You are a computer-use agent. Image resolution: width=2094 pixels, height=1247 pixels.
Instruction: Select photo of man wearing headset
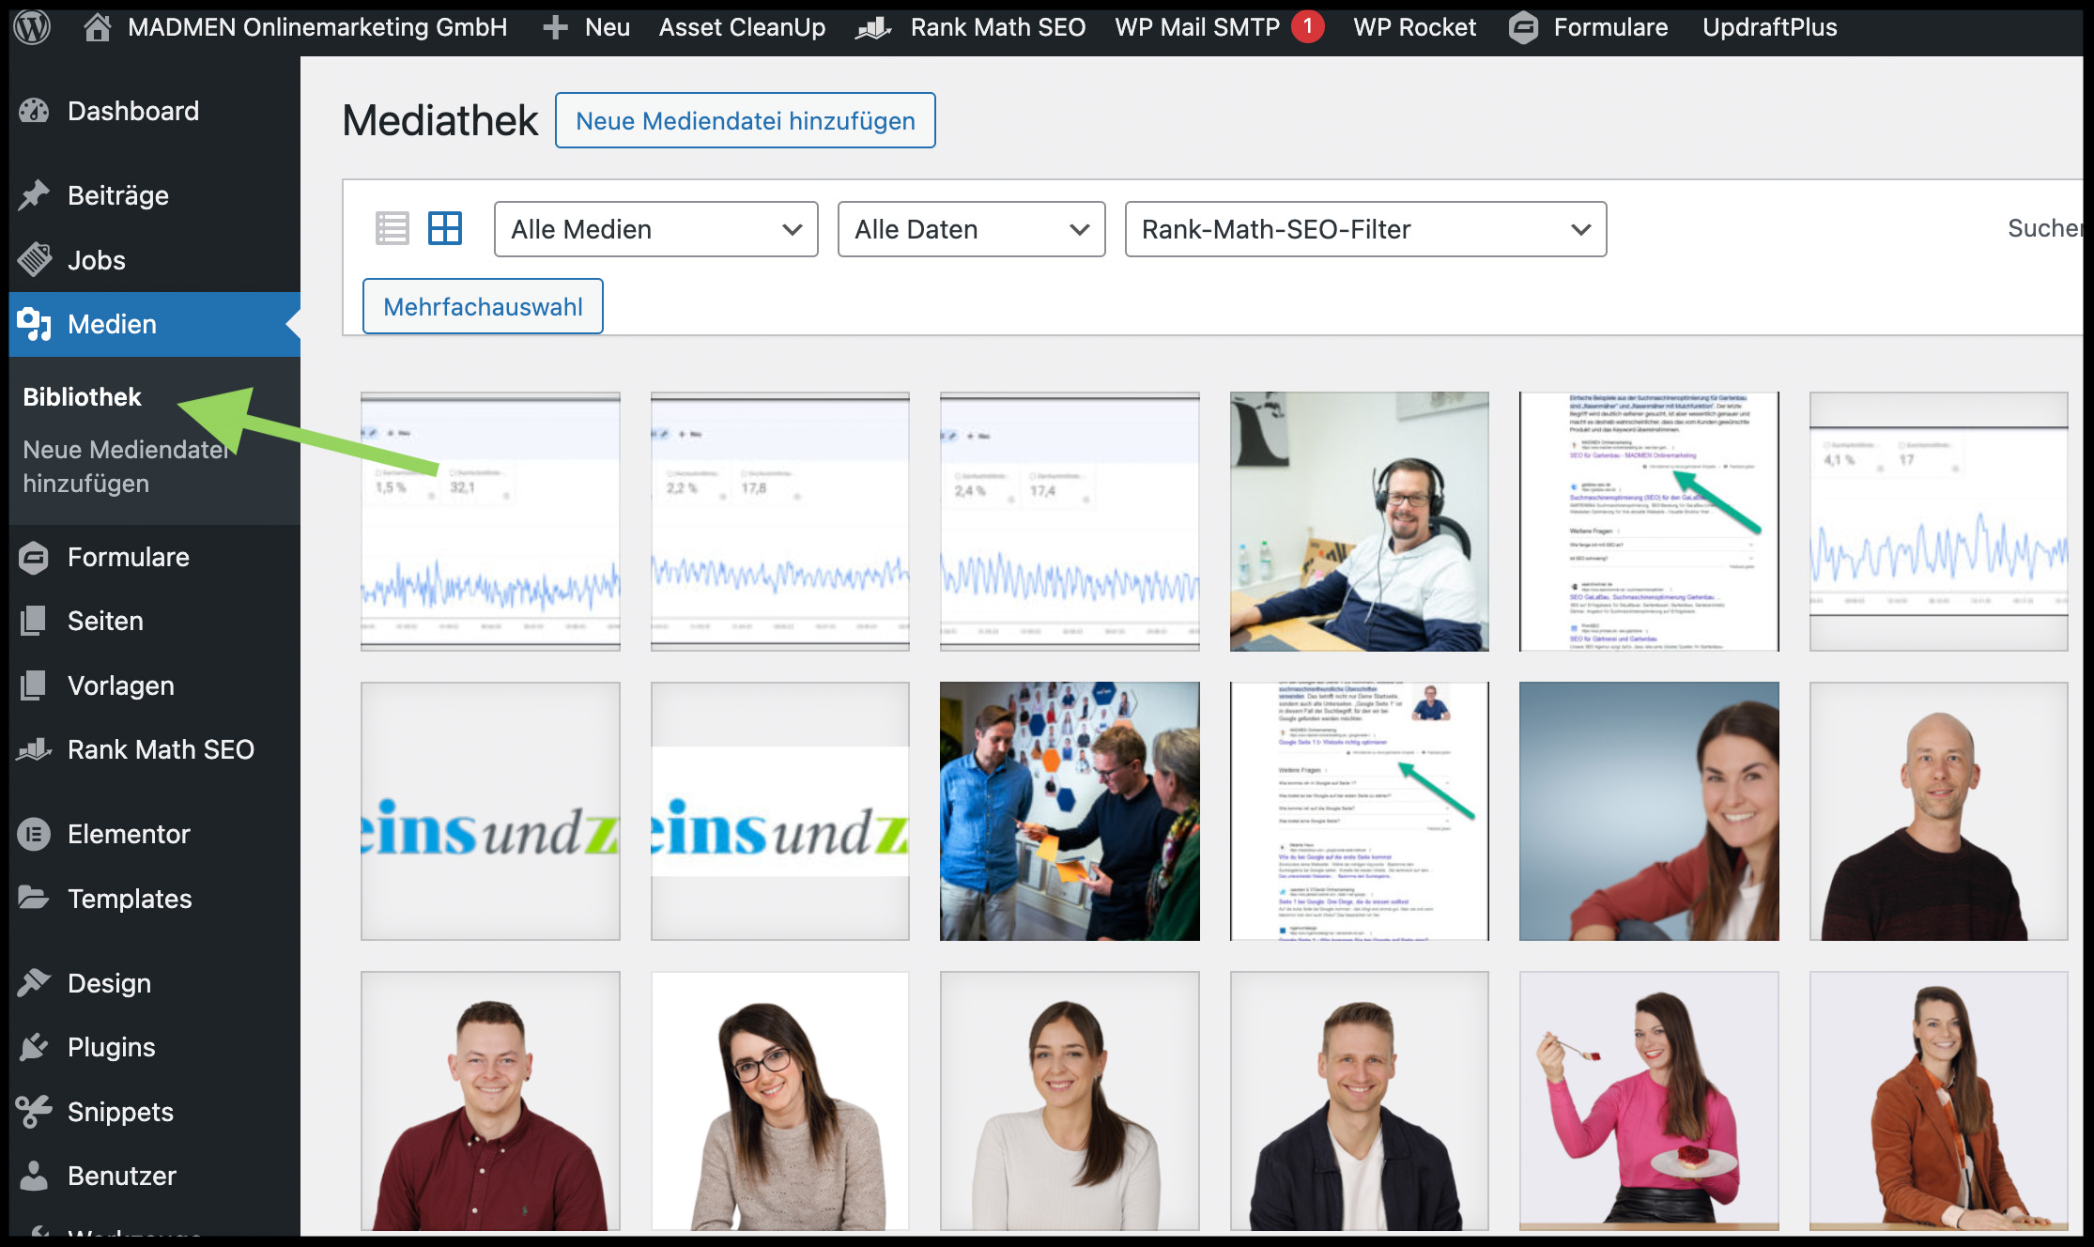(1359, 521)
